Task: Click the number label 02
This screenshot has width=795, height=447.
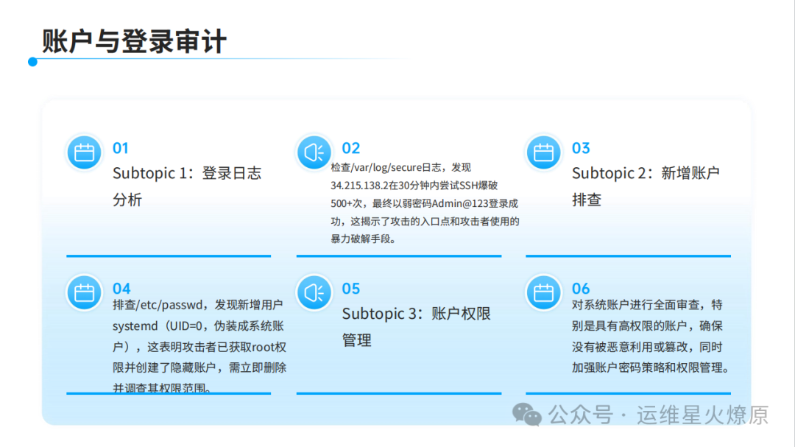Action: [351, 148]
